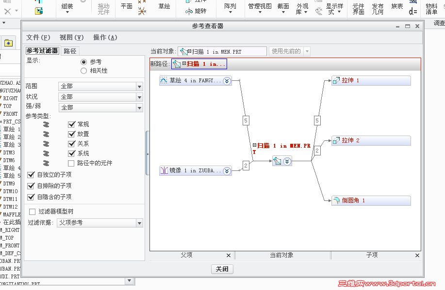Open the 文件(F) menu

[38, 37]
